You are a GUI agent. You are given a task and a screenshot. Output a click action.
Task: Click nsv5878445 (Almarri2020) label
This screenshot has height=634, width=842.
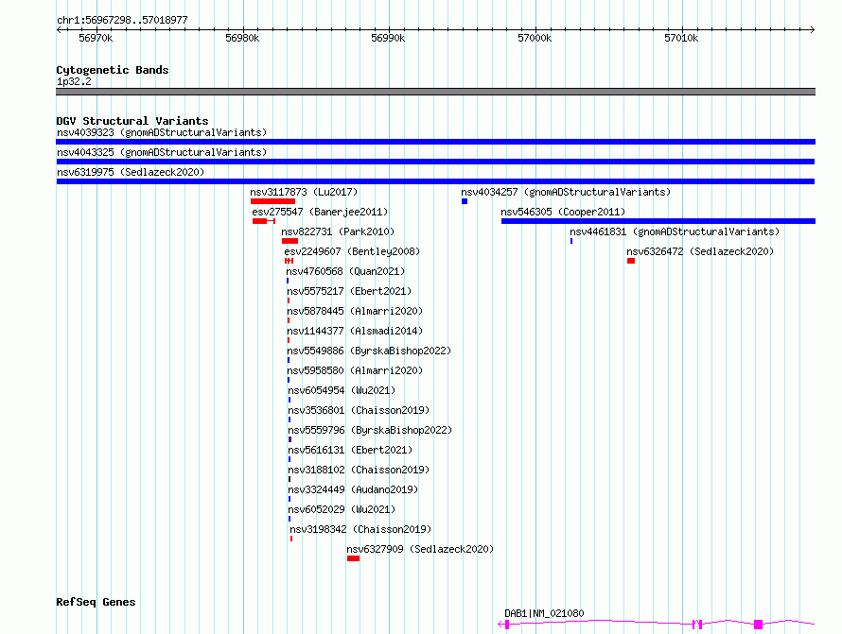tap(355, 311)
